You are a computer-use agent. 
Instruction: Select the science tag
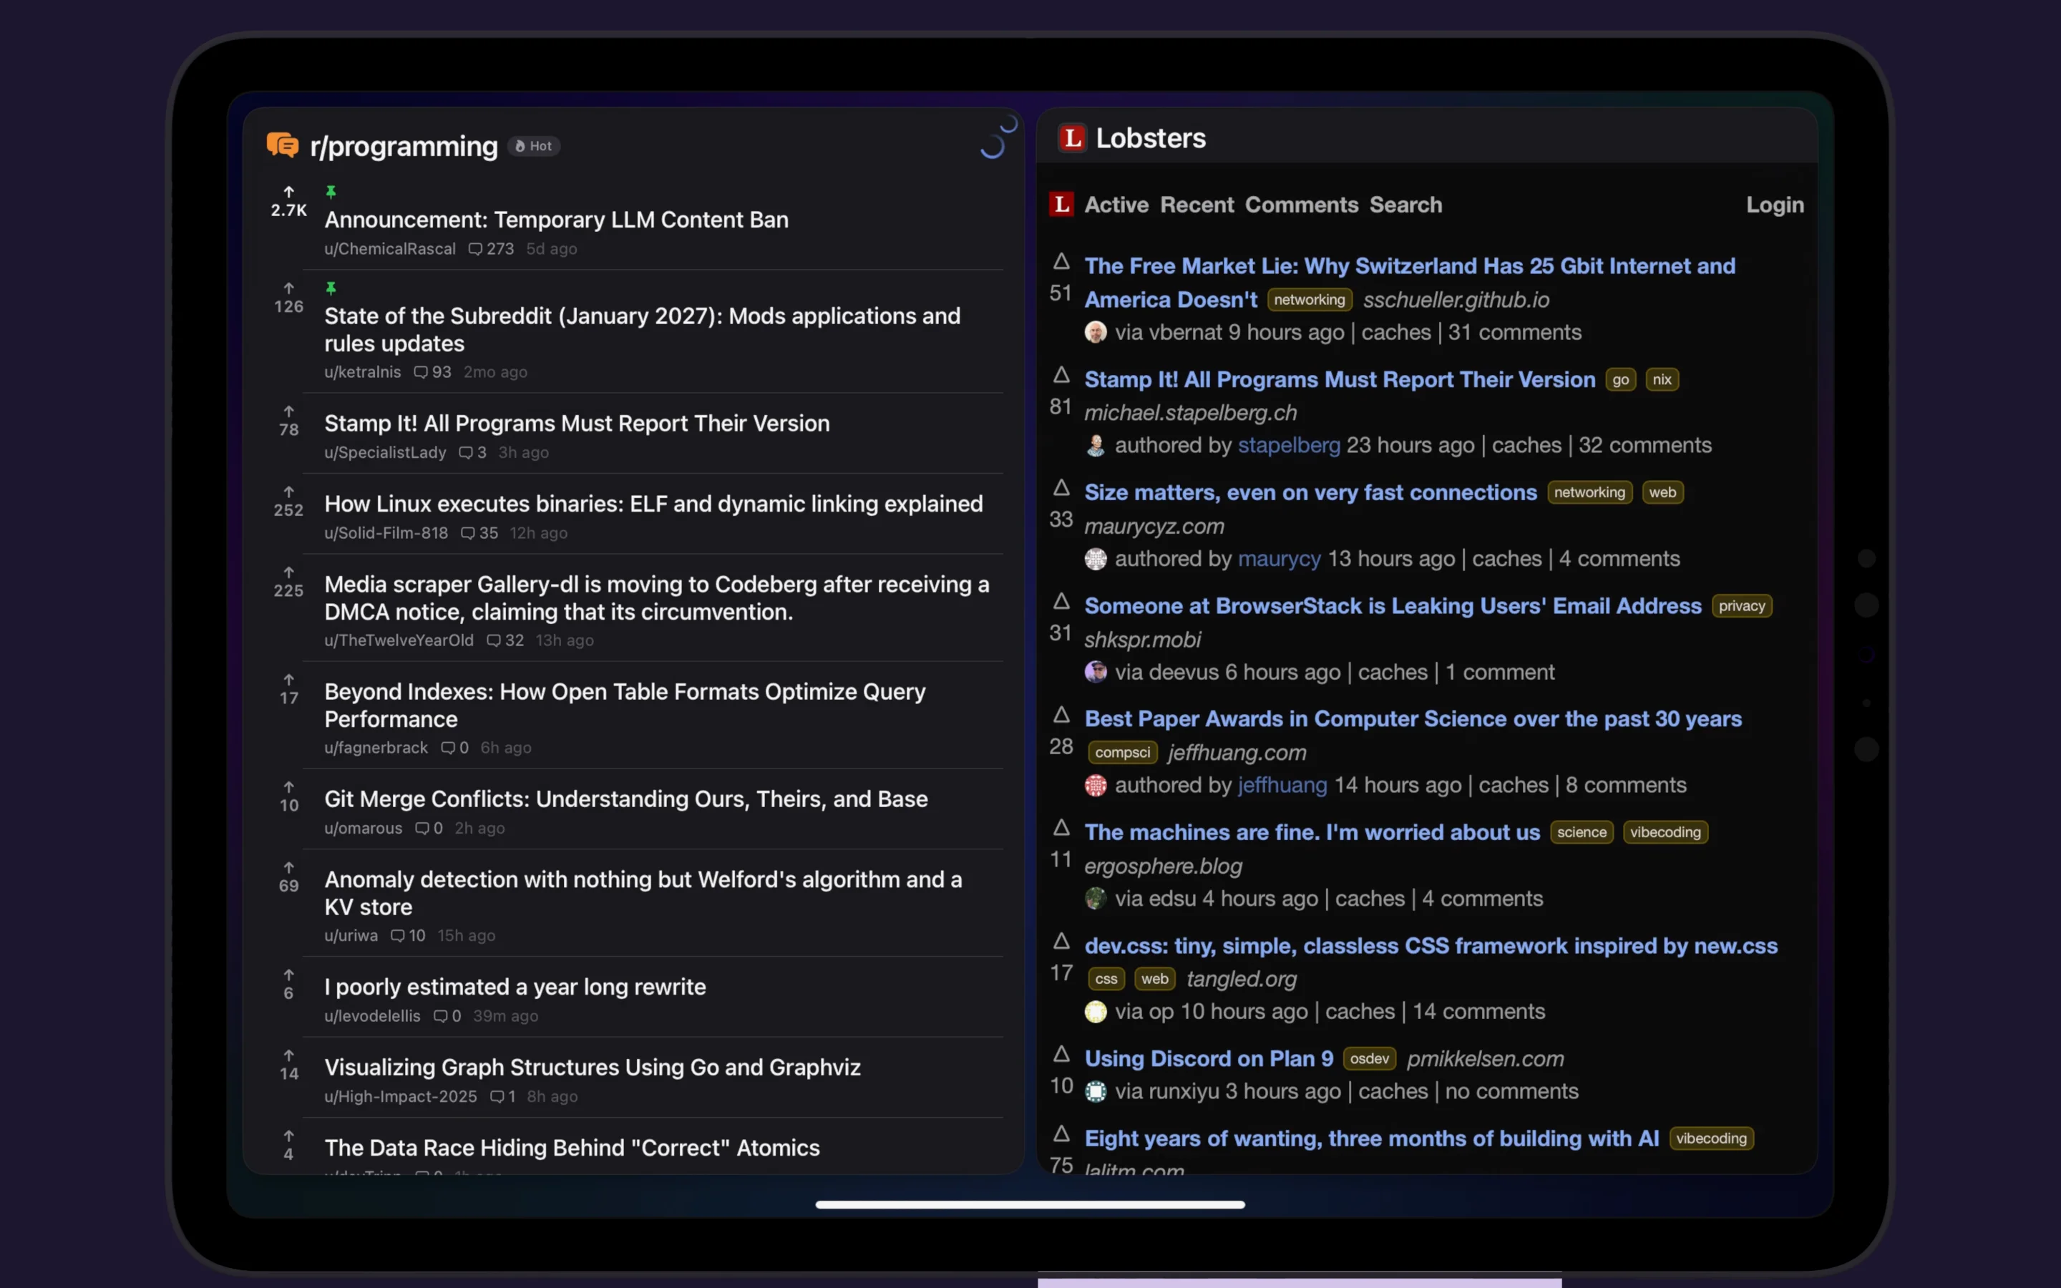[x=1581, y=832]
